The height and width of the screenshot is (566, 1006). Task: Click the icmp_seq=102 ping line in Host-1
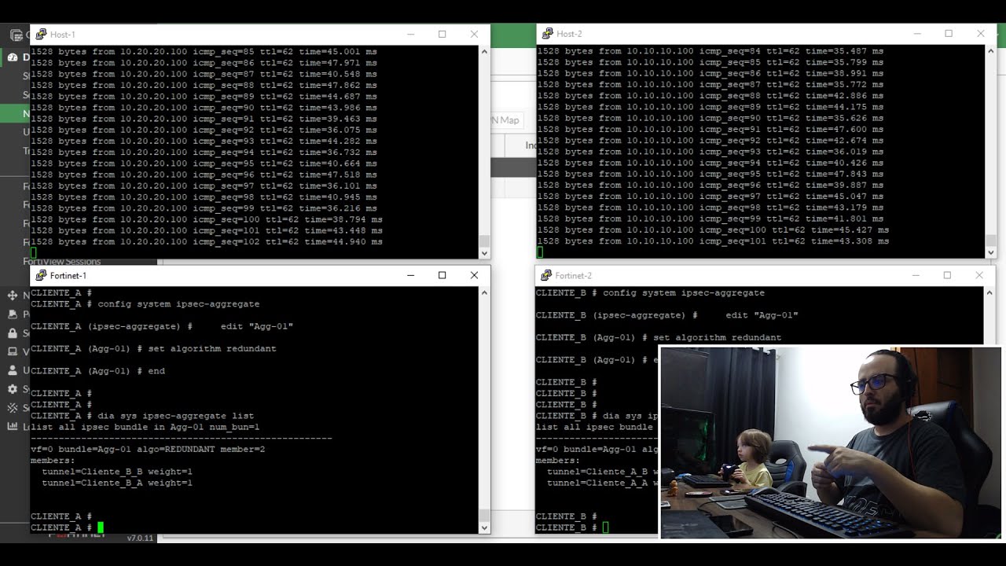(x=207, y=242)
